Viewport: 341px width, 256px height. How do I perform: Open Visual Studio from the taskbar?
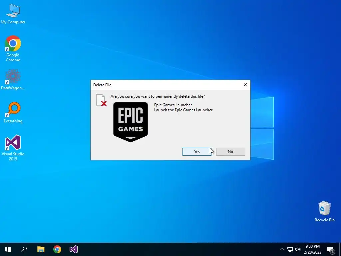pos(74,249)
